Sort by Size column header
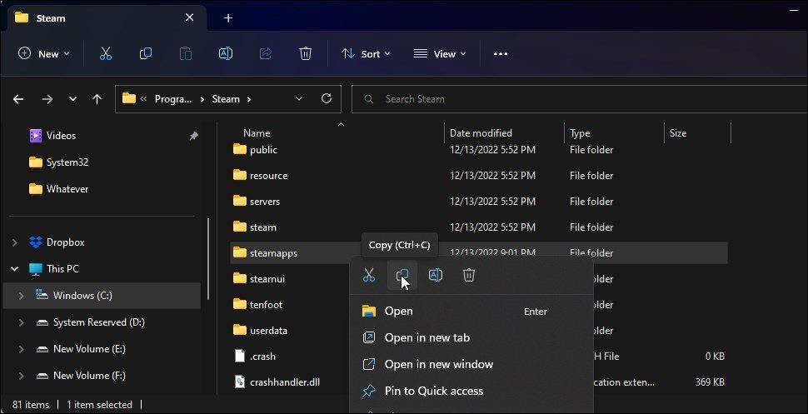This screenshot has width=808, height=414. (x=677, y=133)
